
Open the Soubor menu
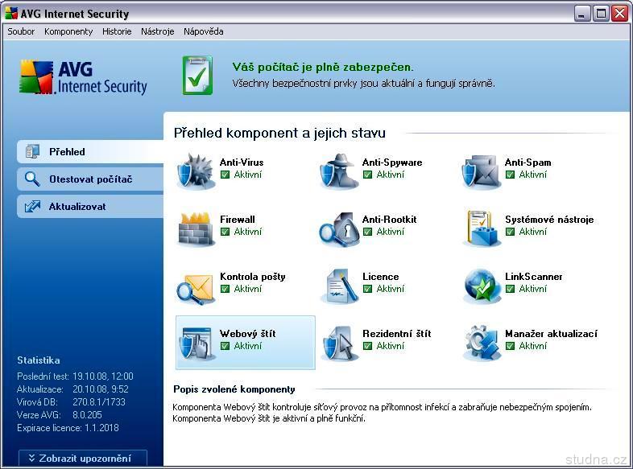[21, 31]
